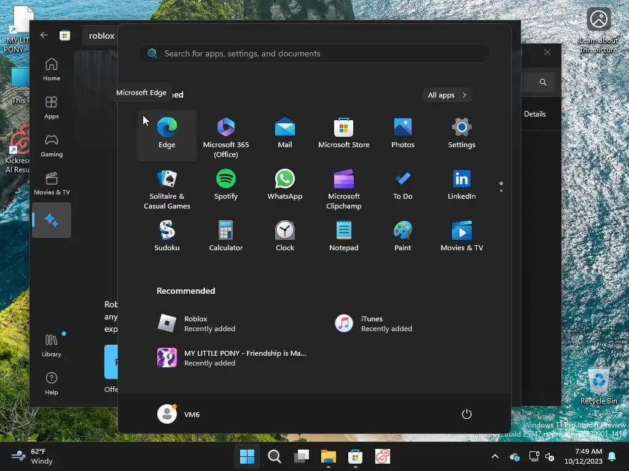Image resolution: width=629 pixels, height=471 pixels.
Task: Open Spotify
Action: [x=226, y=188]
